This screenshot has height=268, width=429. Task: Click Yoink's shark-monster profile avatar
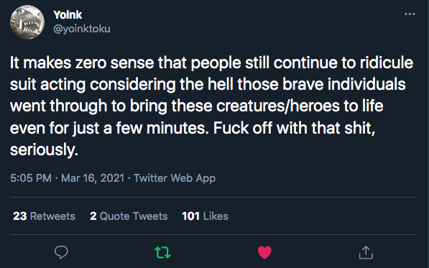27,22
